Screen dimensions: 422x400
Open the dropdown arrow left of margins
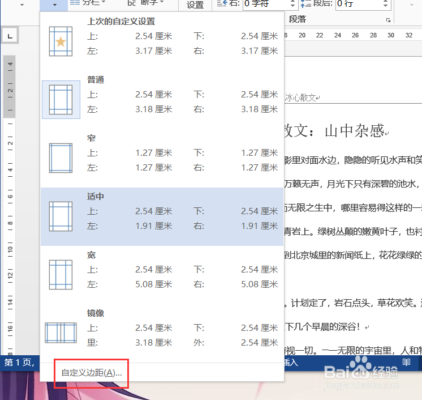coord(22,5)
